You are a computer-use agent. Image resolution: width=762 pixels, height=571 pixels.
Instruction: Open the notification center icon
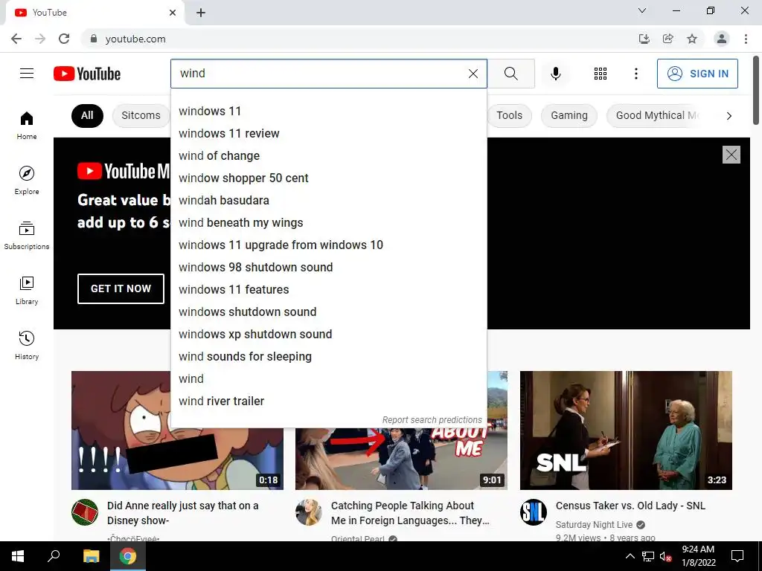coord(737,556)
